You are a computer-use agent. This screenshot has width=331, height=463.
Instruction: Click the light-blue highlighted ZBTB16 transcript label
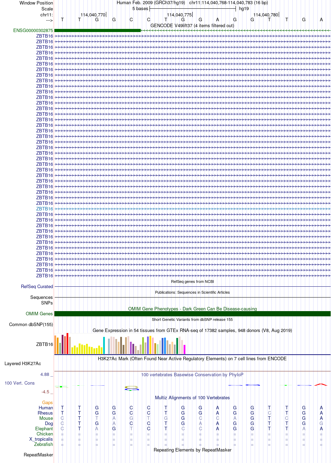[45, 209]
